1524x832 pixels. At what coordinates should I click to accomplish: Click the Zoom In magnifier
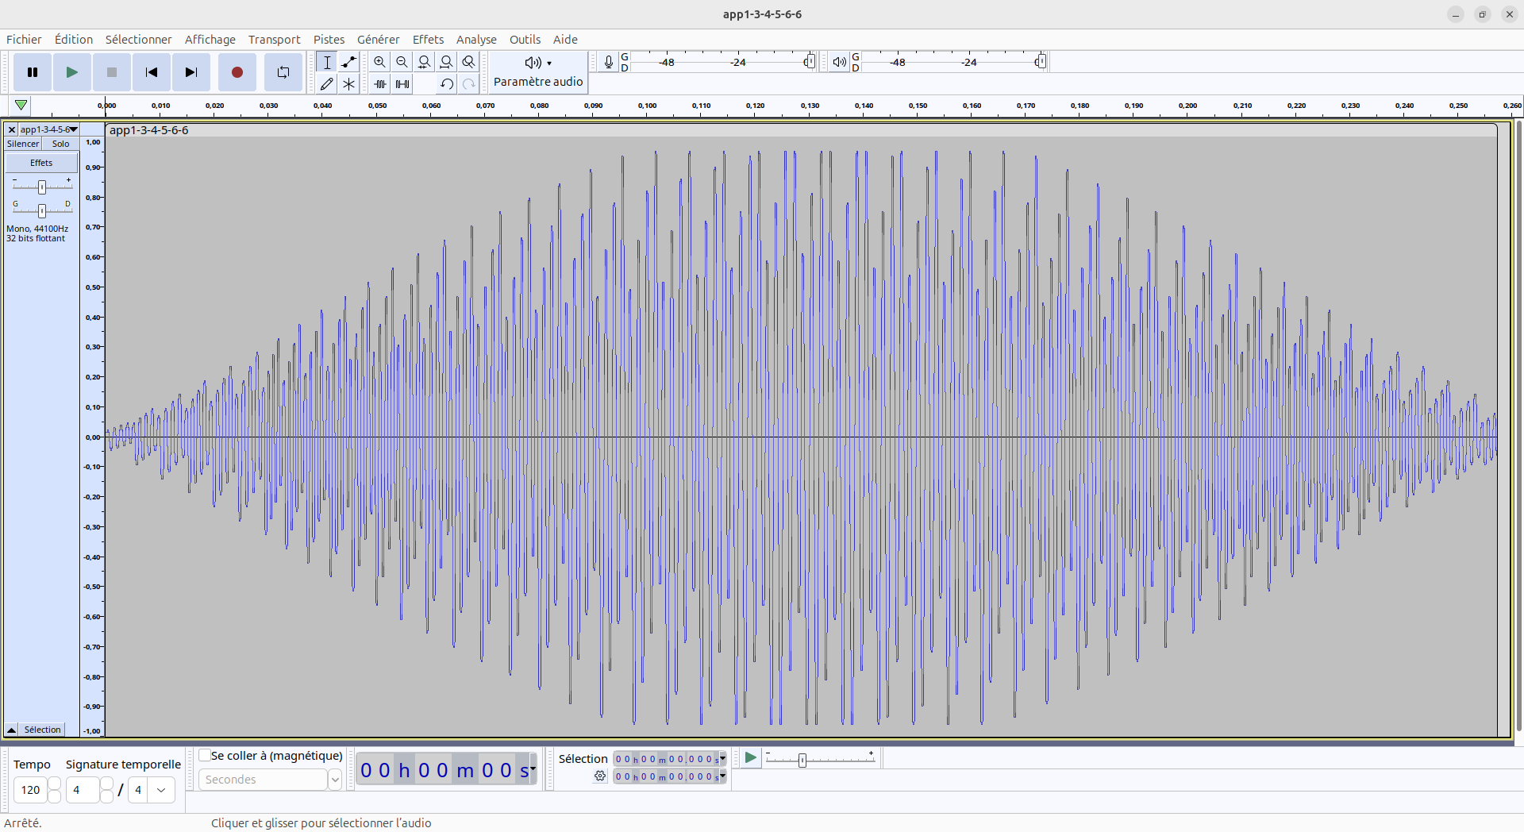coord(379,62)
